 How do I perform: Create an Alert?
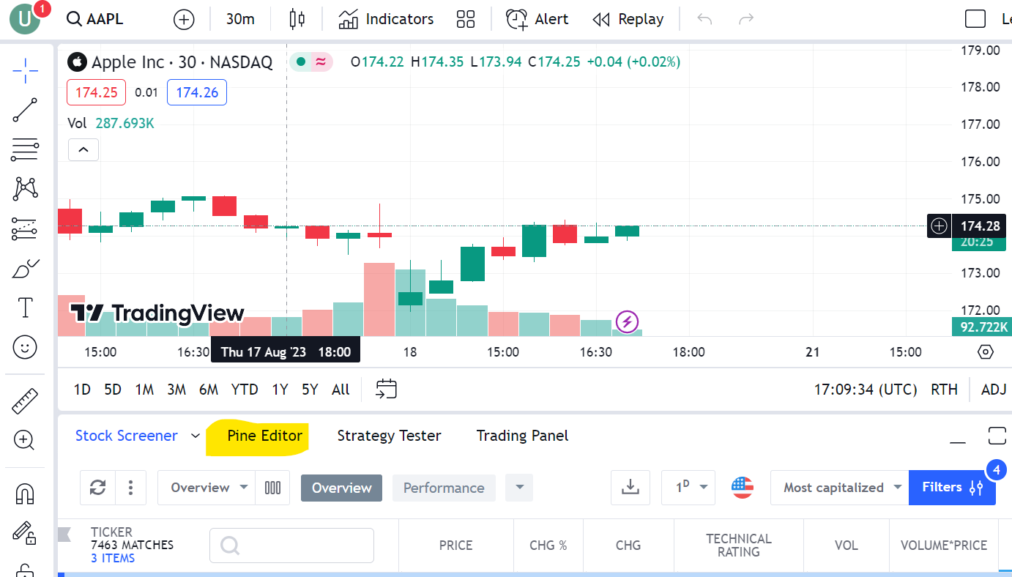click(x=537, y=19)
